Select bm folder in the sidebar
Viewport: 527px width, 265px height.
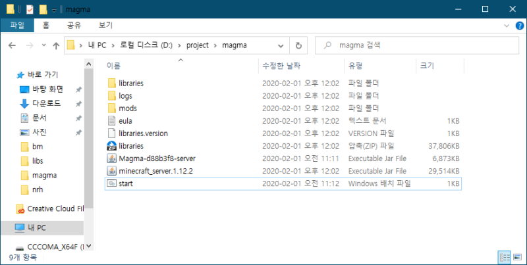(38, 147)
